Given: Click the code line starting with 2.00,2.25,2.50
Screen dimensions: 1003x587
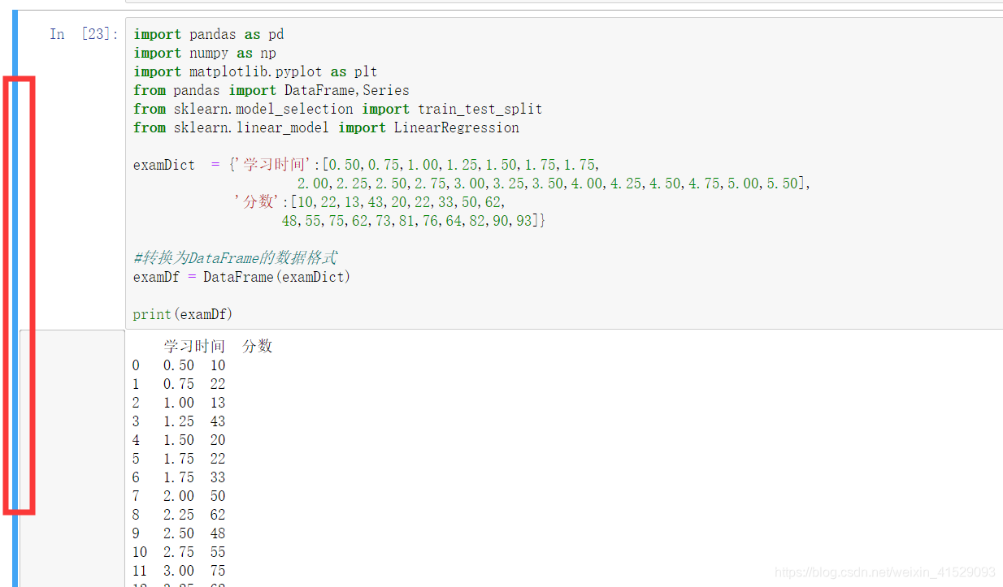Looking at the screenshot, I should [x=554, y=183].
